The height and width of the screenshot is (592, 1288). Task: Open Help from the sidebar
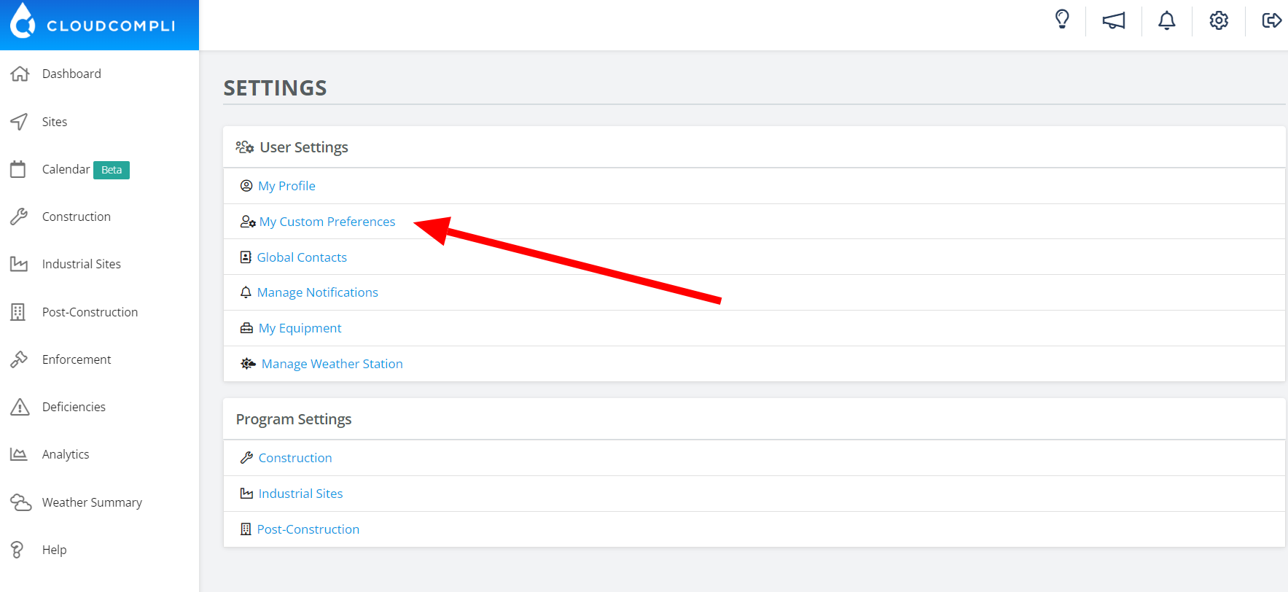click(x=55, y=550)
